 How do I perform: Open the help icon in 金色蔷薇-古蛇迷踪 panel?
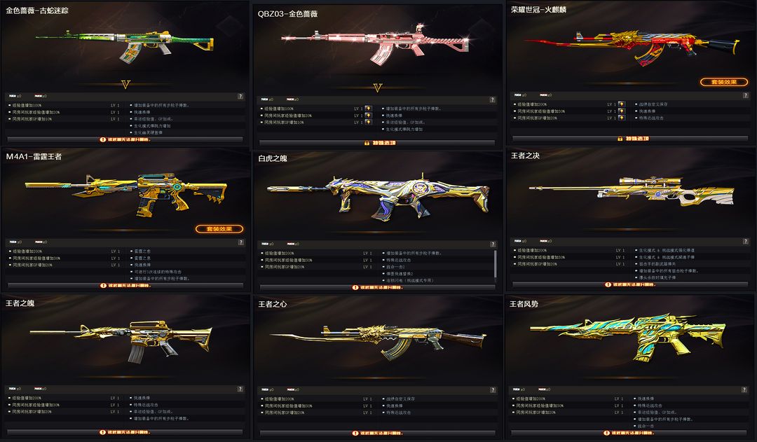[240, 97]
